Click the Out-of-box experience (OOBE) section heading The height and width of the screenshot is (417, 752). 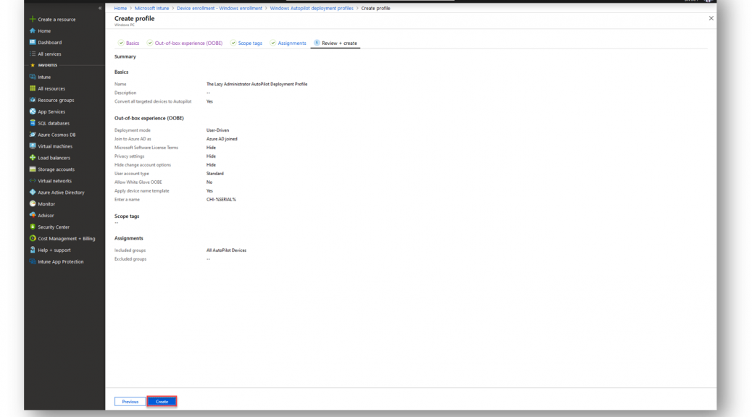(x=149, y=118)
